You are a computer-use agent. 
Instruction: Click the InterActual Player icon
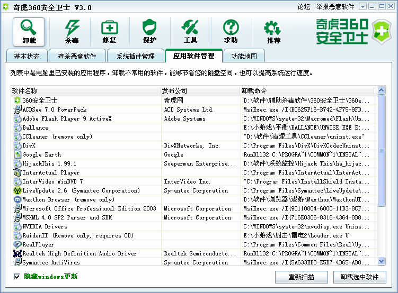point(17,172)
